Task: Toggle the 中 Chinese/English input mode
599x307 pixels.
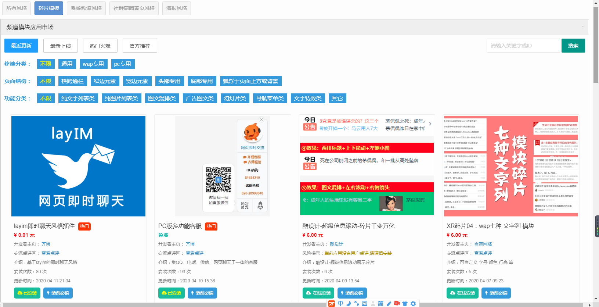Action: [340, 304]
